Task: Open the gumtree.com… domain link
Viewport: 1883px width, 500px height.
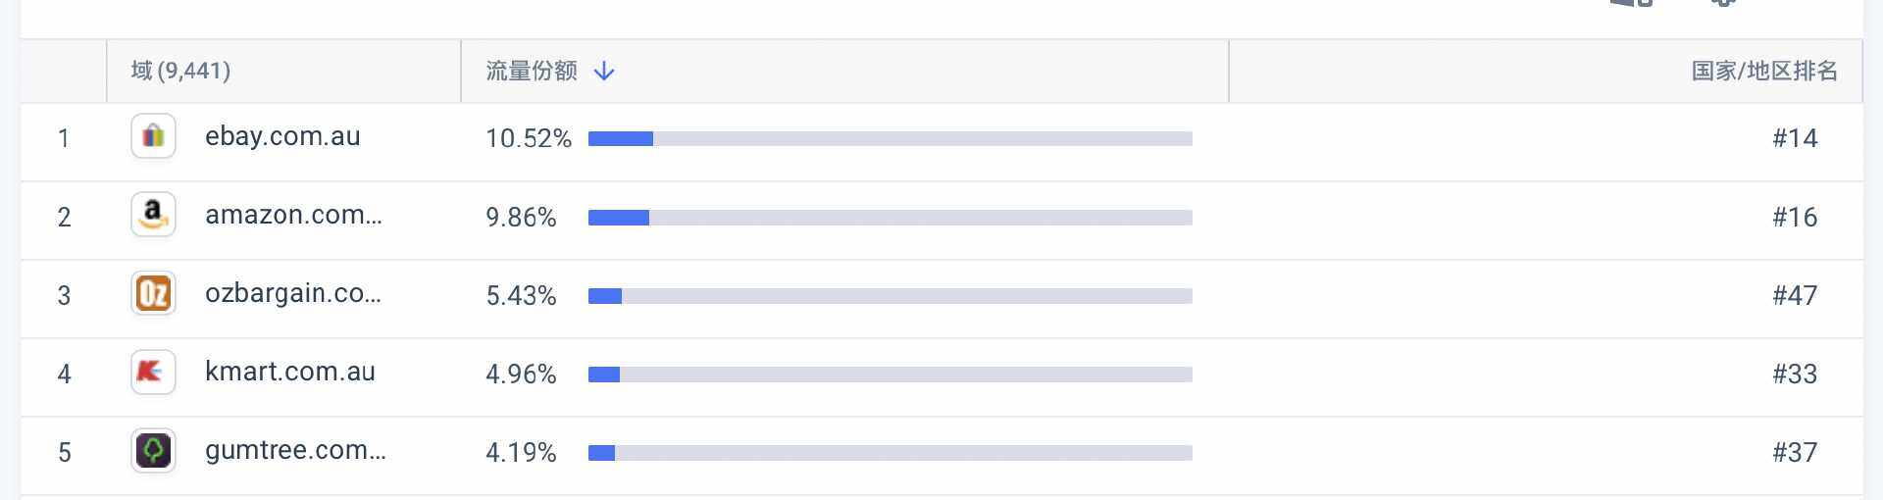Action: point(295,450)
